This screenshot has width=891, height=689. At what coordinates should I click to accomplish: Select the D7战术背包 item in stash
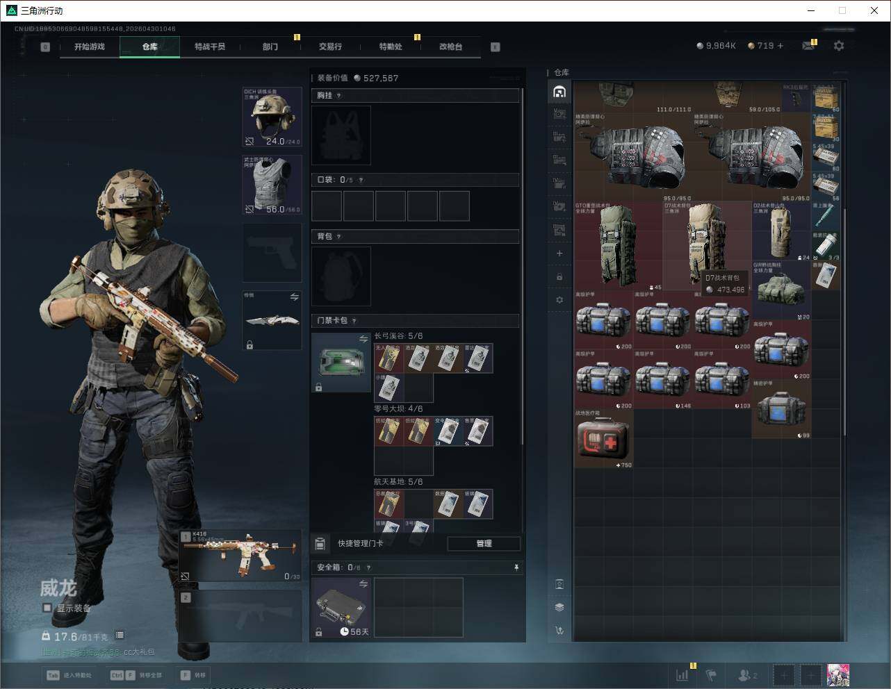pyautogui.click(x=708, y=246)
